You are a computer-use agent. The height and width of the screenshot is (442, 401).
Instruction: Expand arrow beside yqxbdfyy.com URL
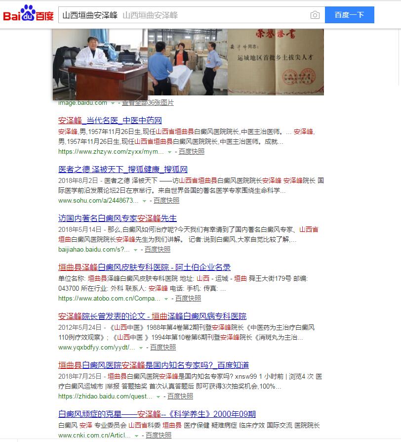(141, 348)
